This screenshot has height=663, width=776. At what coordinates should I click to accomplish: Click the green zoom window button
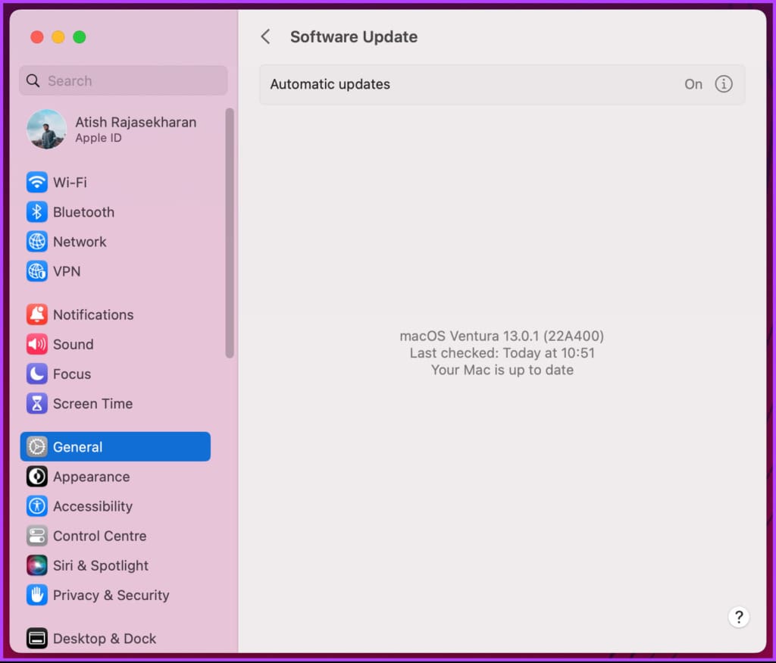79,37
